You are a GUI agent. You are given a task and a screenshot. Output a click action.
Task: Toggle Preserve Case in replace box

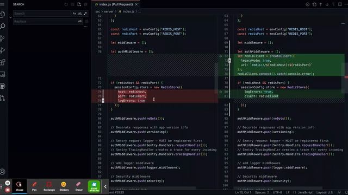coord(80,21)
